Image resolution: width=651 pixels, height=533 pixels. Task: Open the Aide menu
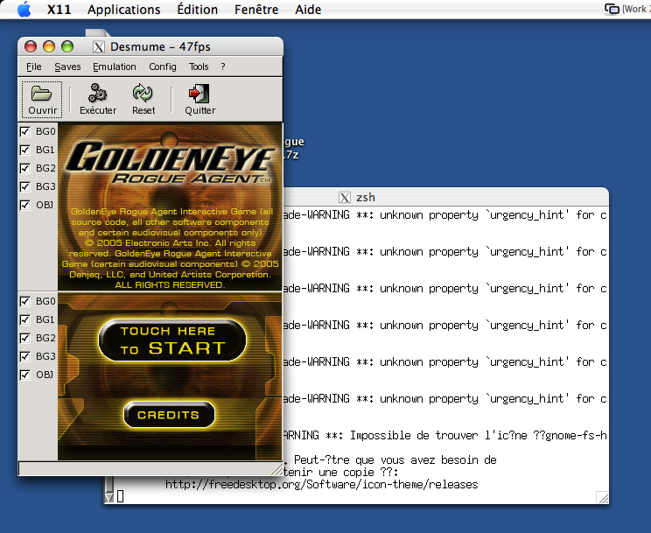(308, 9)
